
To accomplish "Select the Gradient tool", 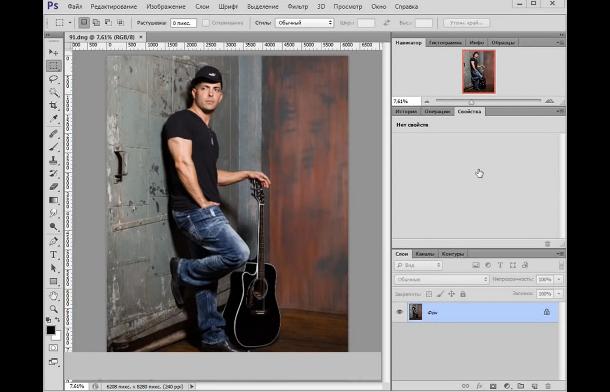I will (53, 200).
